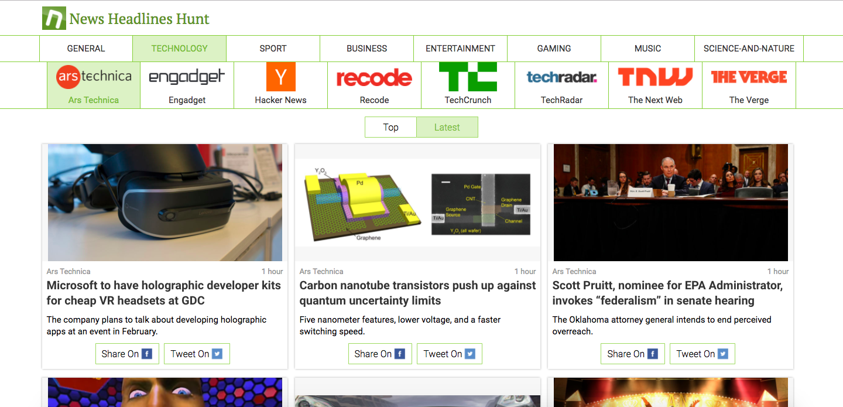Click Twitter icon under Scott Pruitt article

tap(723, 354)
